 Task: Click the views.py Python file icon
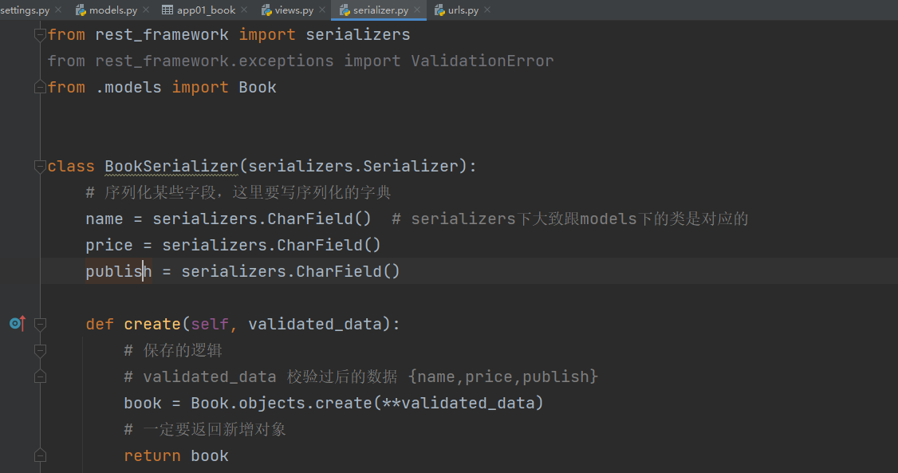(x=267, y=10)
